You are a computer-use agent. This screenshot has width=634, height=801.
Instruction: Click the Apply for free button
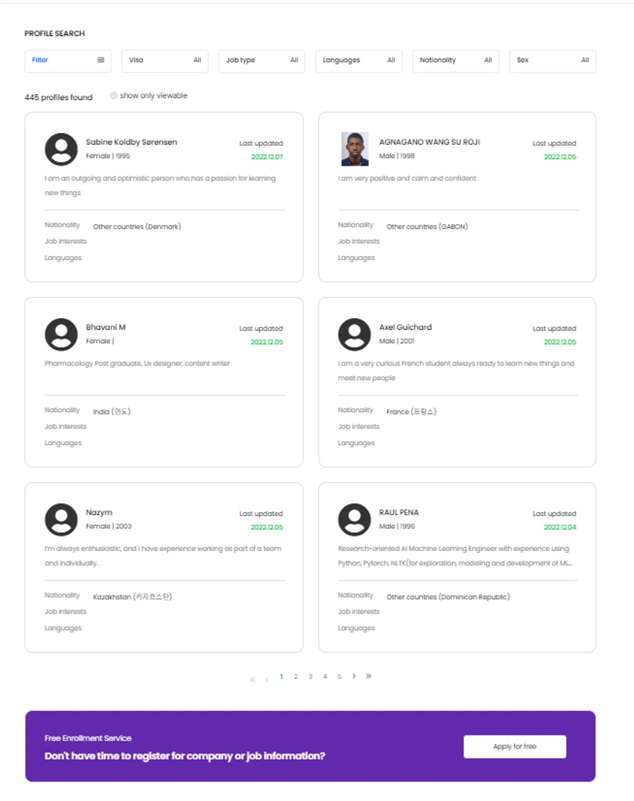515,747
